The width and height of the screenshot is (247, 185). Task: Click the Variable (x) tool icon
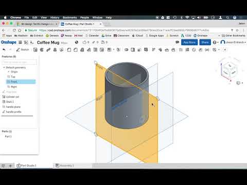(x=207, y=50)
